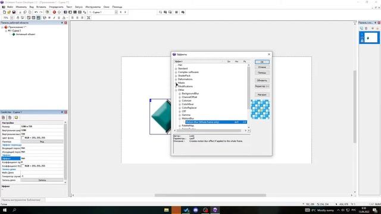Toggle layer 1 visibility eye
The height and width of the screenshot is (214, 381).
coord(362,37)
